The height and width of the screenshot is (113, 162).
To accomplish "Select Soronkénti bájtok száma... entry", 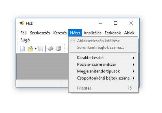I will pos(103,48).
